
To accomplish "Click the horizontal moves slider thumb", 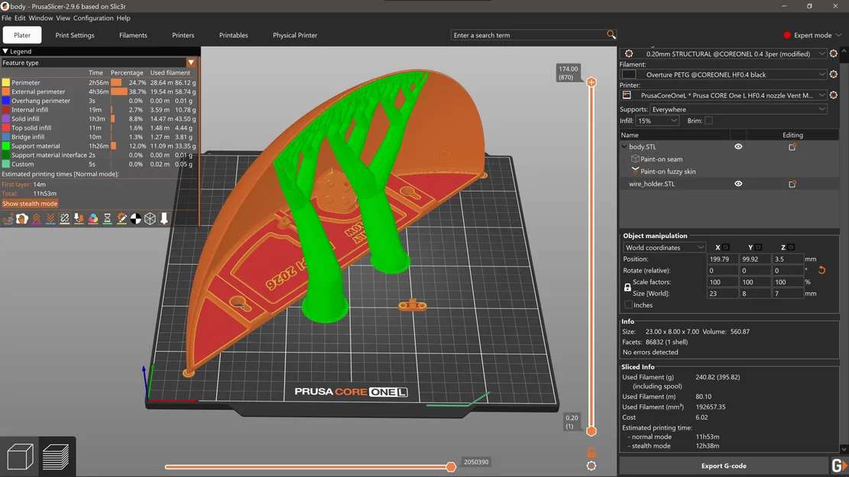I will click(x=451, y=467).
